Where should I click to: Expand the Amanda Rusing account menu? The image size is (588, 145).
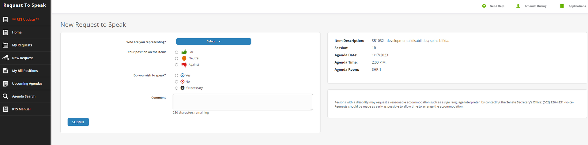[535, 6]
